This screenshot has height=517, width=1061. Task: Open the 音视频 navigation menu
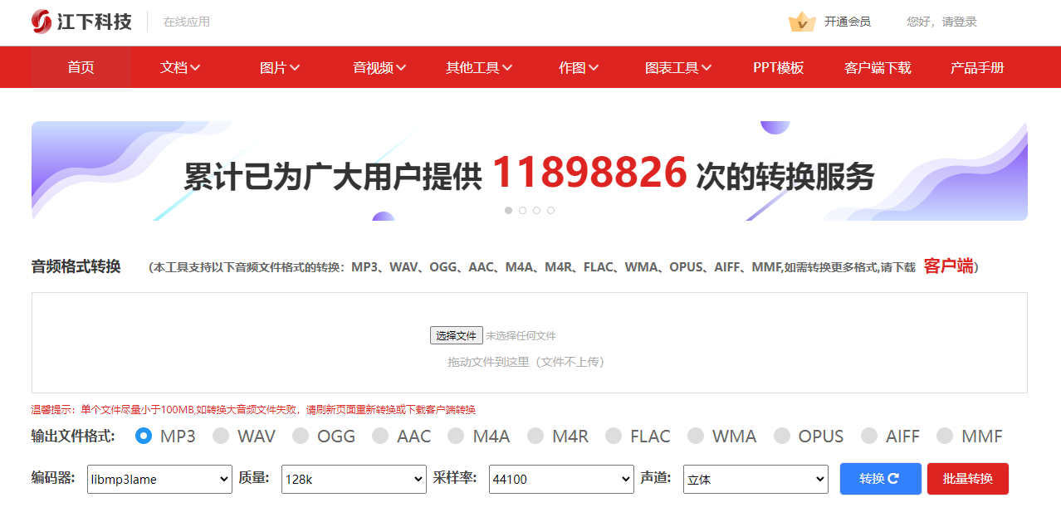pos(379,68)
